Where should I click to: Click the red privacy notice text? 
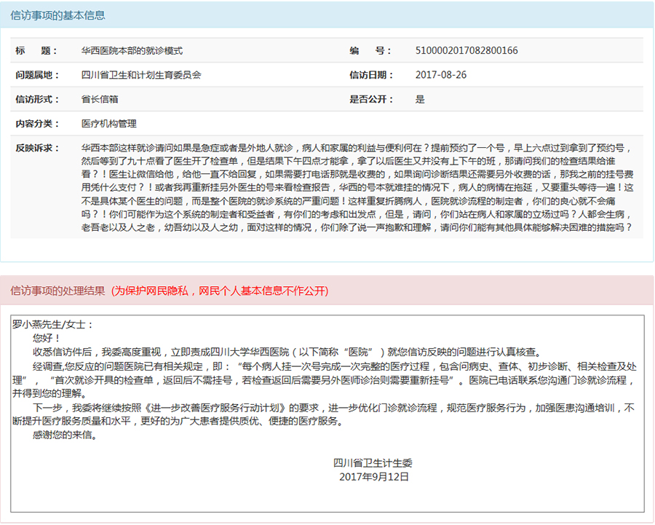[x=220, y=291]
